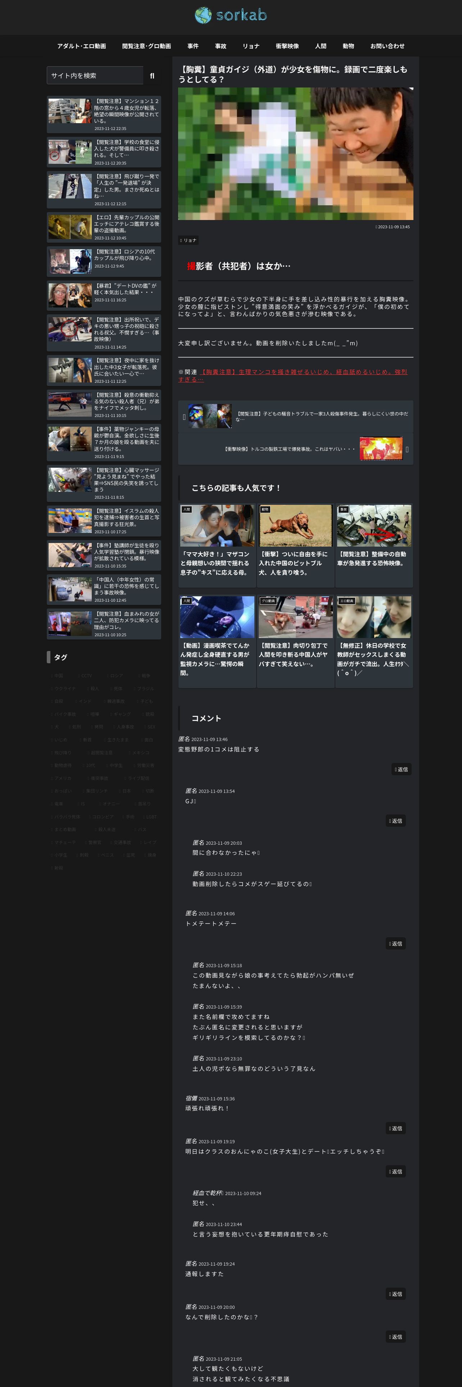Open sidebar post about マンション12階 fall
This screenshot has width=462, height=1387.
point(104,115)
